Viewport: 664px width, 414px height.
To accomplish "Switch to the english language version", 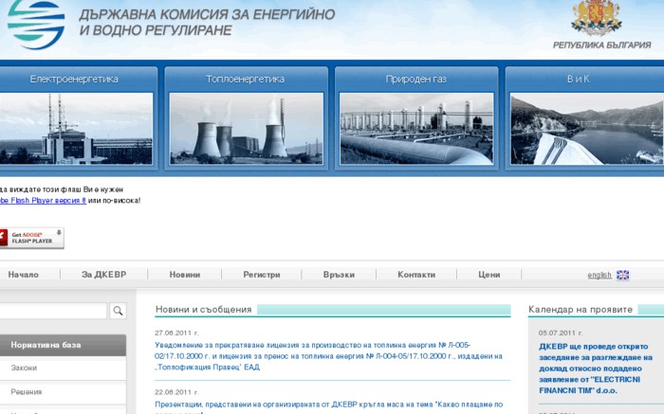I will 599,276.
